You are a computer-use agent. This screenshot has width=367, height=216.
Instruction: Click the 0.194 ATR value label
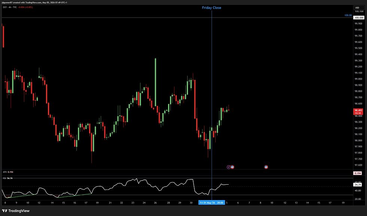click(358, 173)
